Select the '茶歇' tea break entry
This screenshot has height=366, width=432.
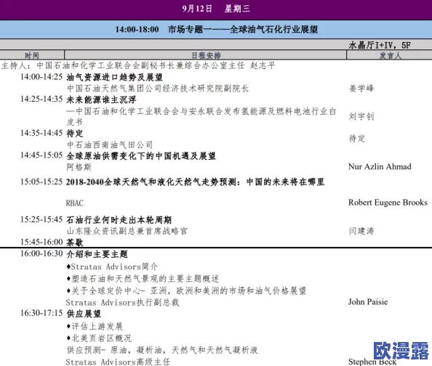75,242
